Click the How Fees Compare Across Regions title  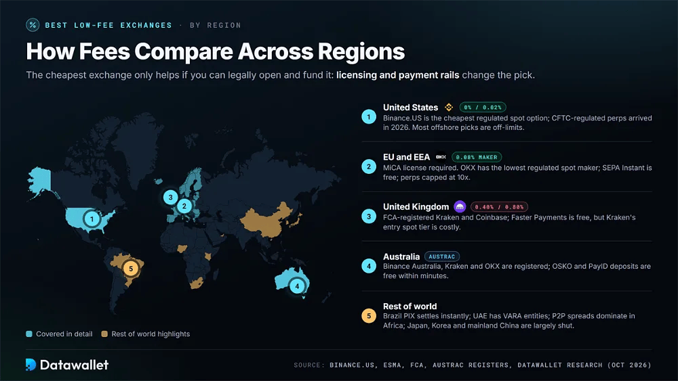pyautogui.click(x=216, y=51)
